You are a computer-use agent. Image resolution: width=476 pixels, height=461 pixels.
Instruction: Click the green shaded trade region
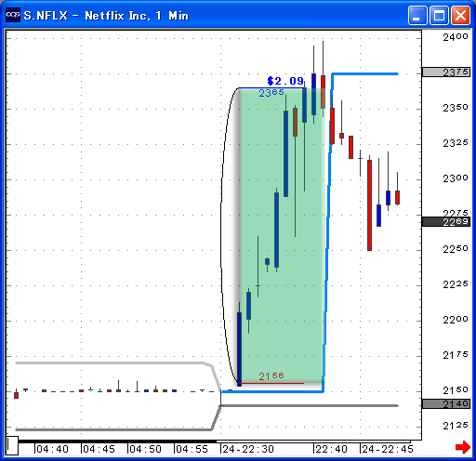[x=282, y=235]
